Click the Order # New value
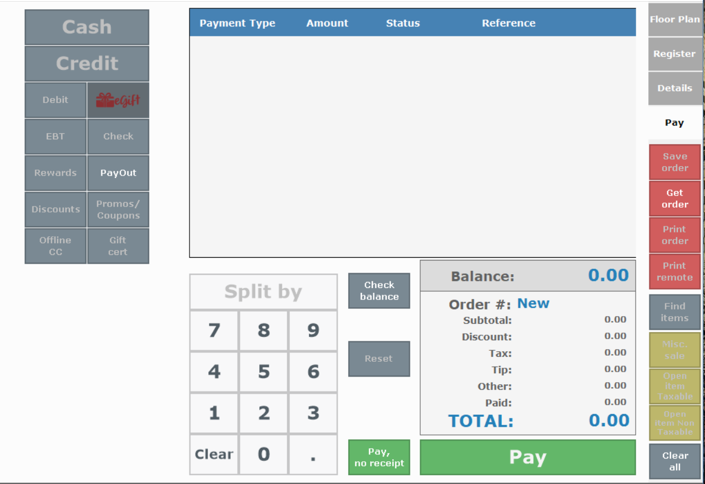This screenshot has height=484, width=705. click(x=533, y=303)
